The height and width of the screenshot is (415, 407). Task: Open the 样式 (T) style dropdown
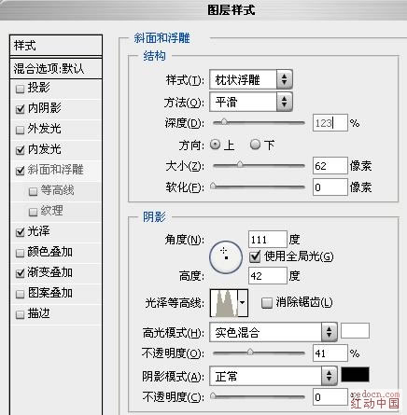251,79
